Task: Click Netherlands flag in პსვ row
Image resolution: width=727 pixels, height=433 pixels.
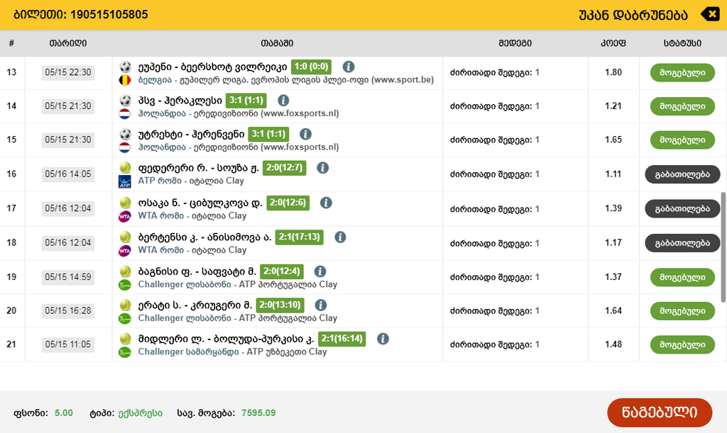Action: [125, 114]
